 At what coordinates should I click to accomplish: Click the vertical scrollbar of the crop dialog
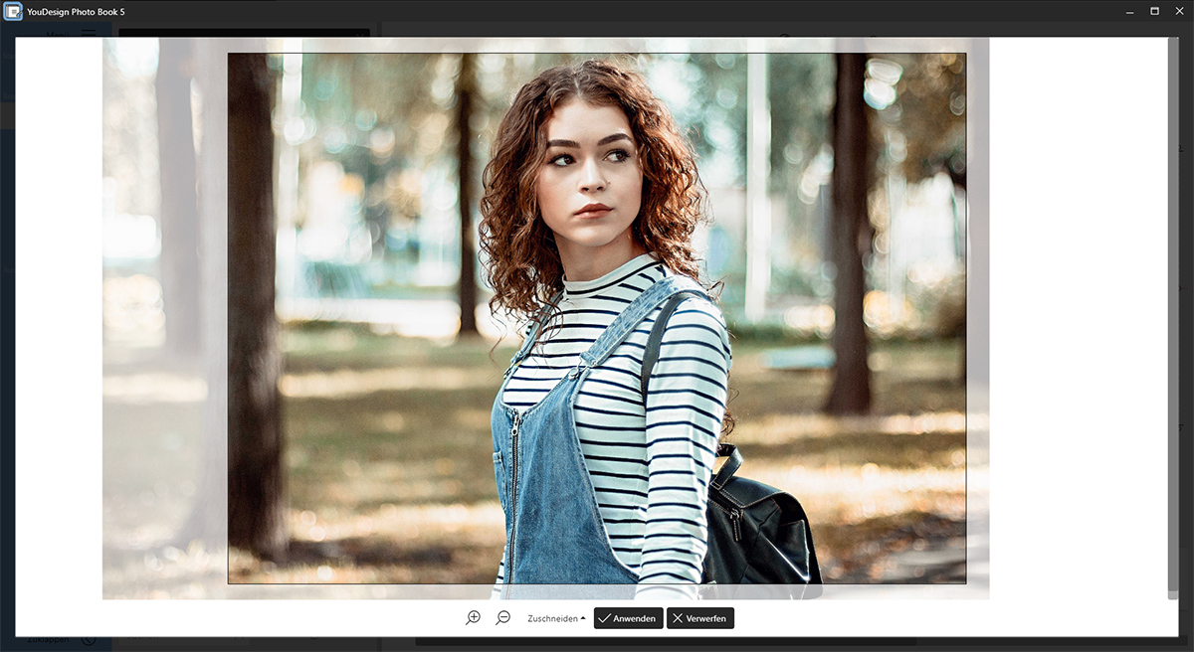click(1173, 318)
